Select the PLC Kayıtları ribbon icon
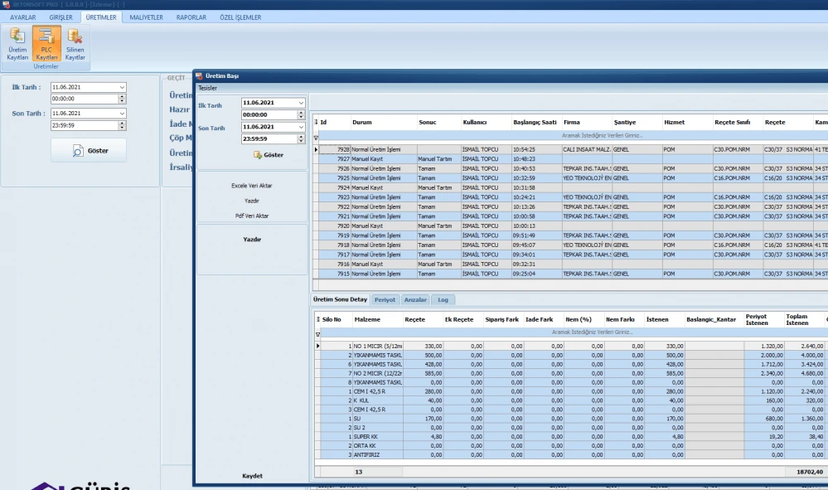The height and width of the screenshot is (490, 828). (46, 45)
